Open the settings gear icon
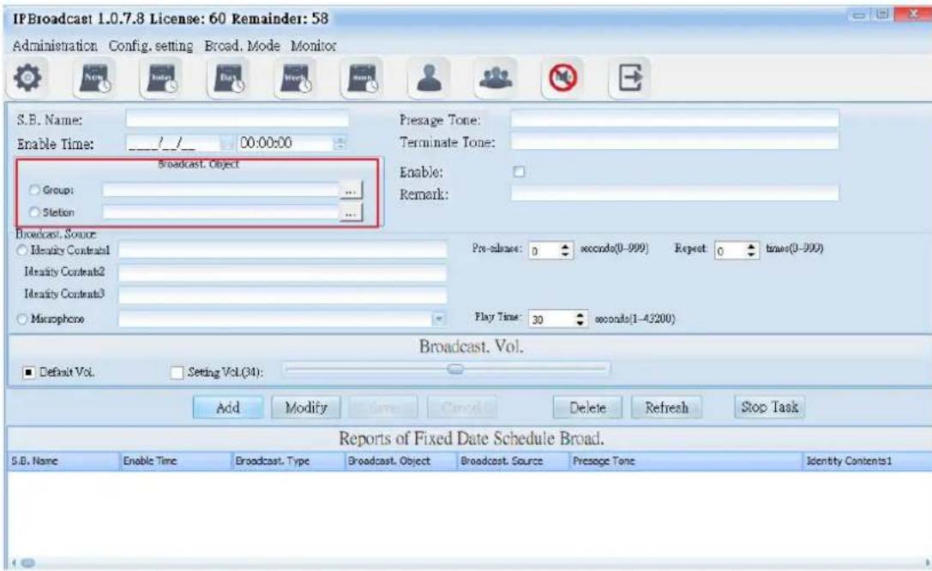Viewport: 932px width, 571px height. (x=27, y=78)
